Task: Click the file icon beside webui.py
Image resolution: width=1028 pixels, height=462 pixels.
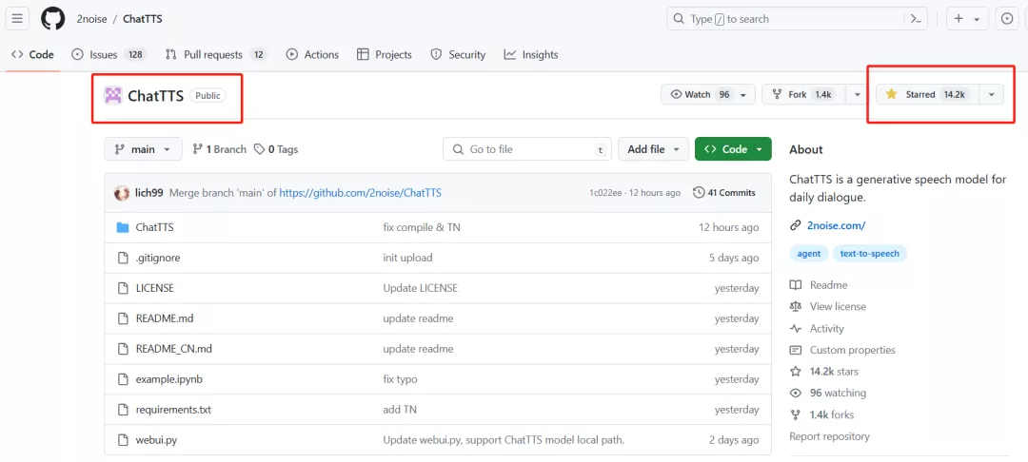Action: (122, 440)
